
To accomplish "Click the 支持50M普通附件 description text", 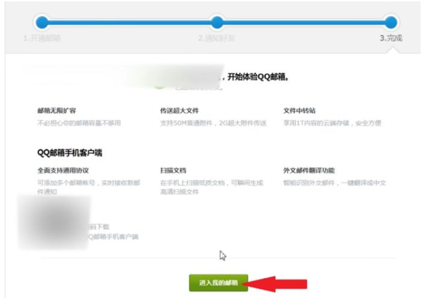I will click(x=187, y=123).
